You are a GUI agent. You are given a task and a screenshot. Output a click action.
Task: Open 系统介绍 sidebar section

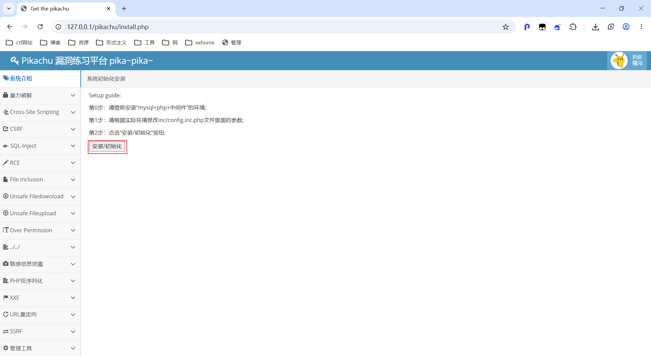click(40, 78)
